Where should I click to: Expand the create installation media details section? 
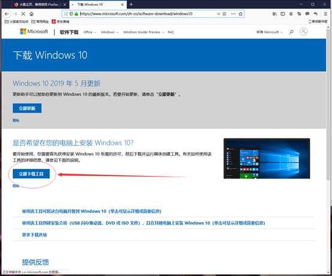tap(144, 223)
